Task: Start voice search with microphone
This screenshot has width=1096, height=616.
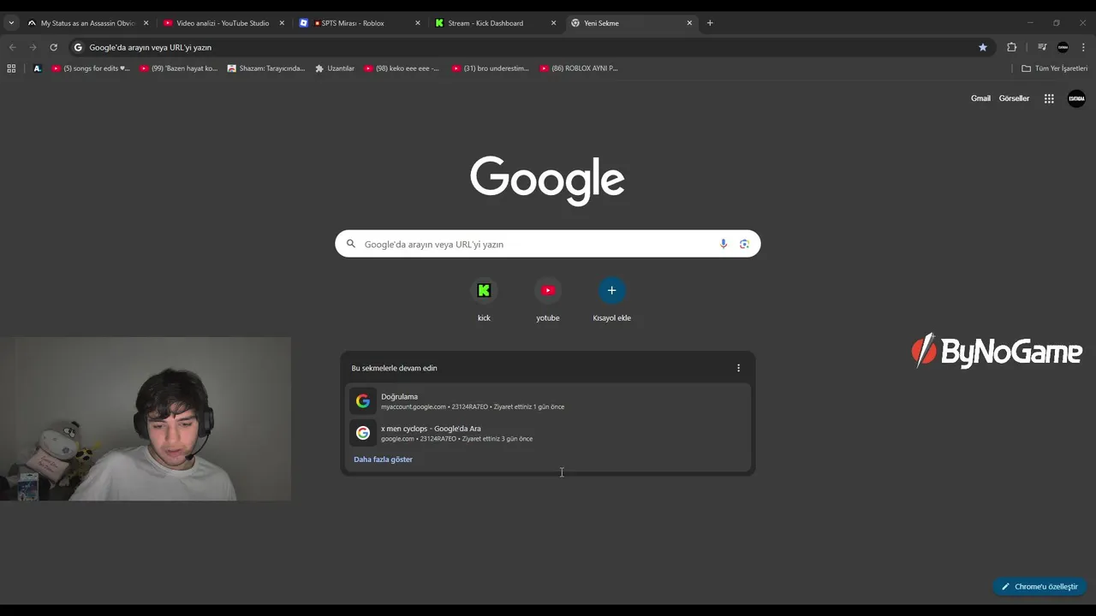Action: 724,244
